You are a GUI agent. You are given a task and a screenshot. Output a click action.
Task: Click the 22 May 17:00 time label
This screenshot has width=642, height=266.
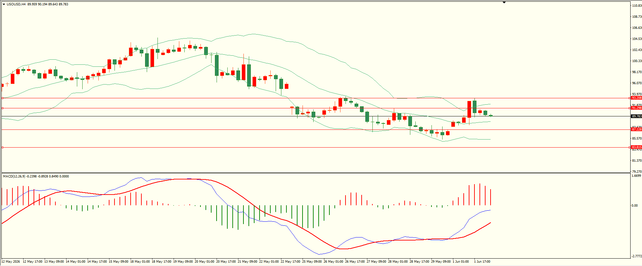[290, 262]
